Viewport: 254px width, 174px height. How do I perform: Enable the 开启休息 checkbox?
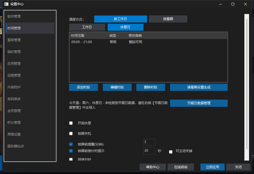click(x=71, y=123)
